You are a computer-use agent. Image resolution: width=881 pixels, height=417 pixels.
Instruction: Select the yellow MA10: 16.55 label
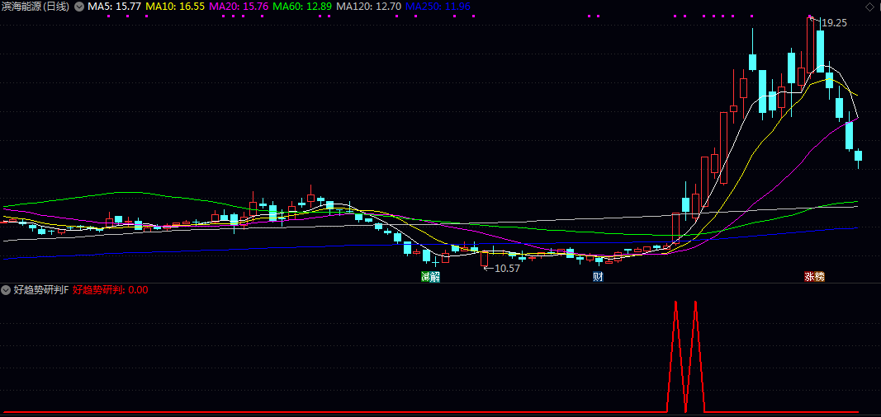[175, 7]
